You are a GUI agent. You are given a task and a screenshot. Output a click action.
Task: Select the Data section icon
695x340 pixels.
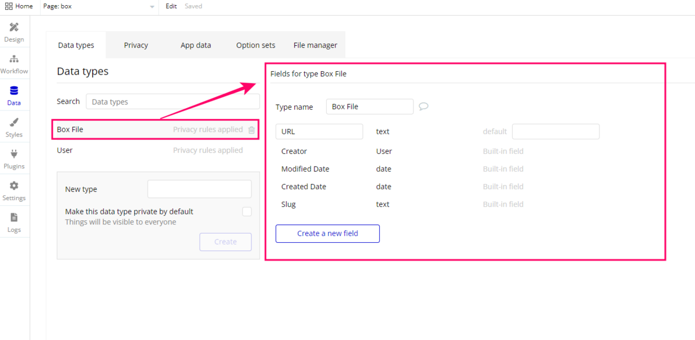tap(14, 91)
